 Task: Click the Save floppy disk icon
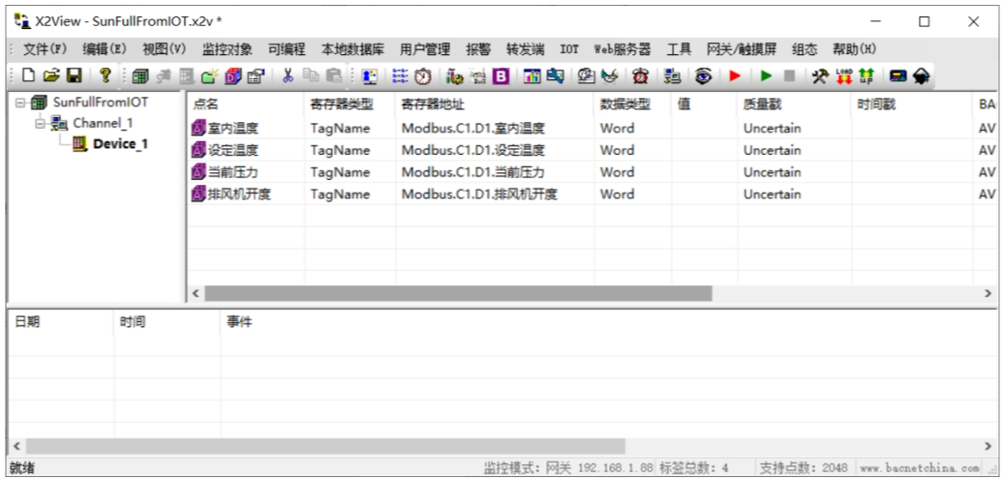[x=75, y=76]
